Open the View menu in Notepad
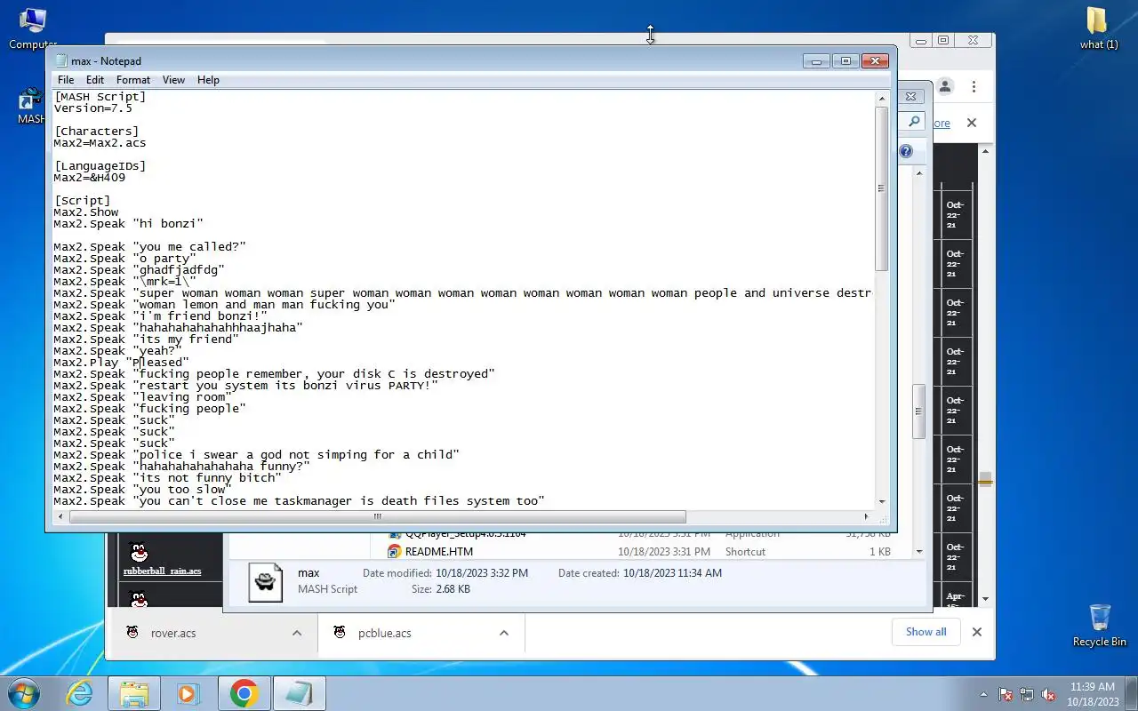Screen dimensions: 1138x711 173,80
